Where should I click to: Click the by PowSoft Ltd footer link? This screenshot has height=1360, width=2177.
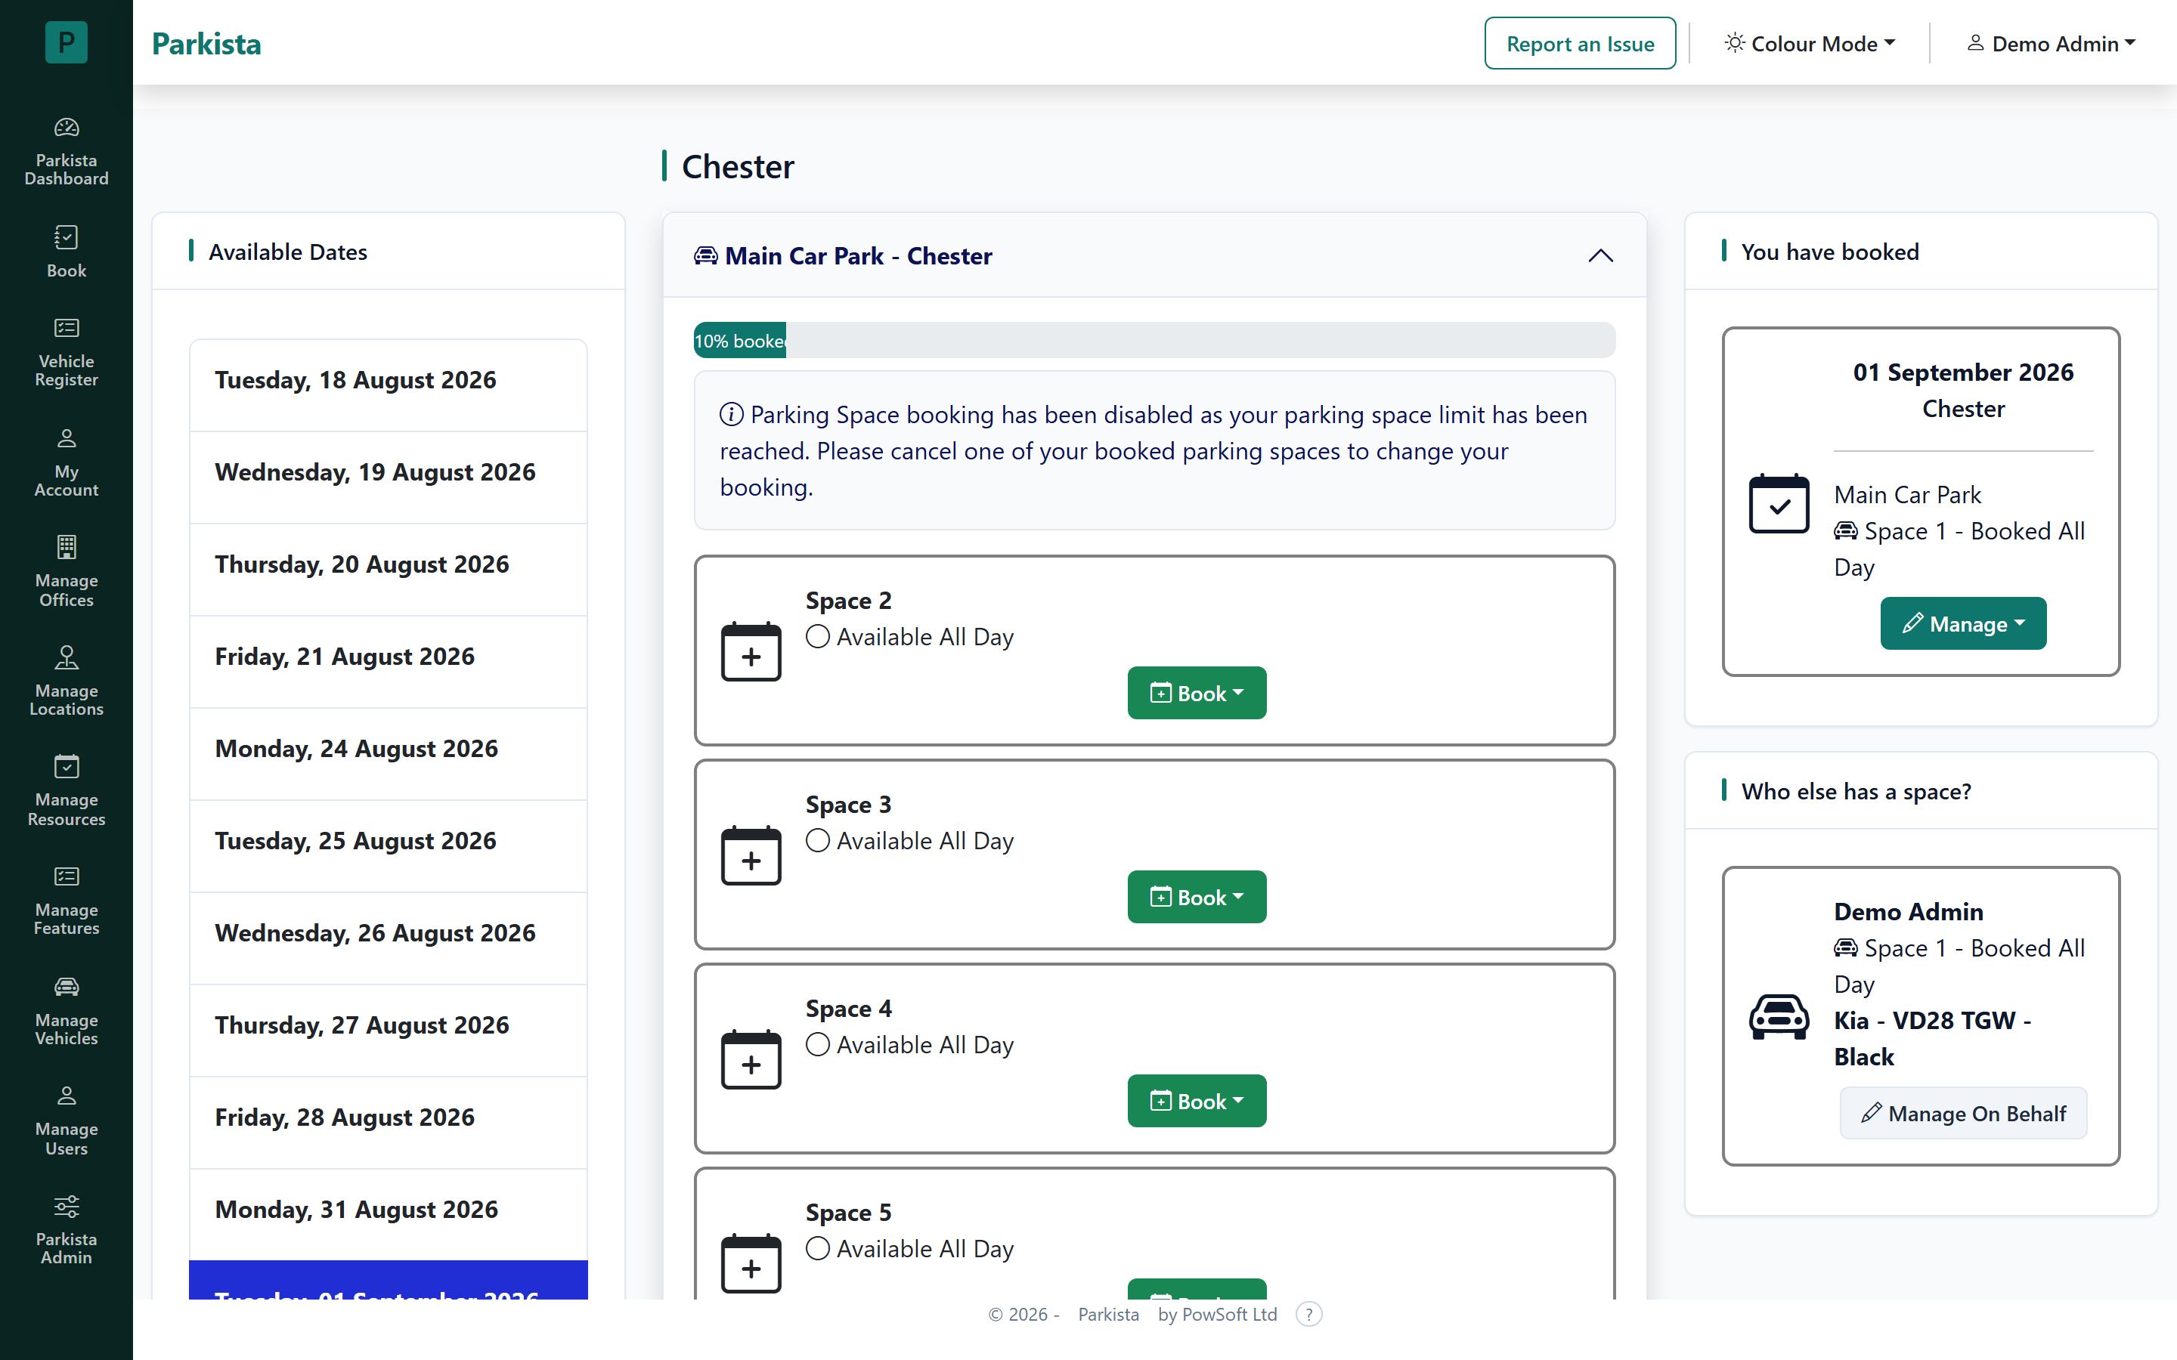(1217, 1314)
